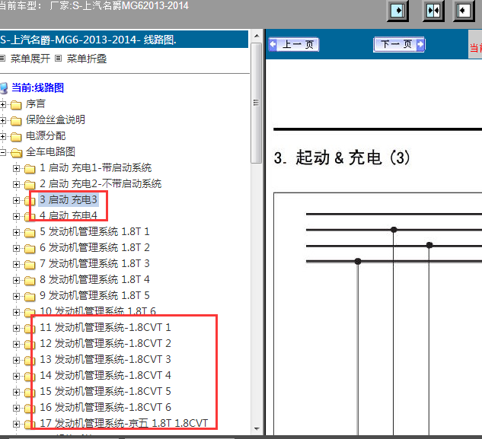Click tree panel scrollbar up arrow
This screenshot has height=439, width=482.
tap(257, 36)
